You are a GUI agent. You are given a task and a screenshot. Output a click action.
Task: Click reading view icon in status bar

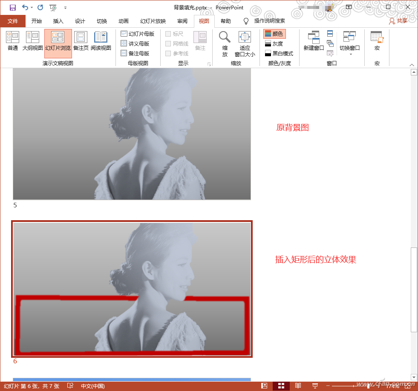tap(298, 385)
